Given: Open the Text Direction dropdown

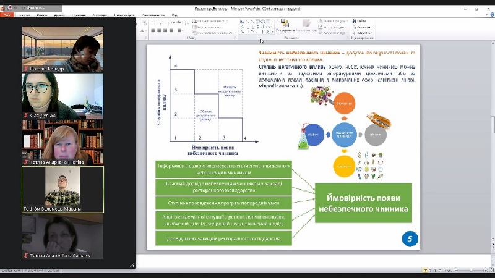Looking at the screenshot, I should coord(210,21).
